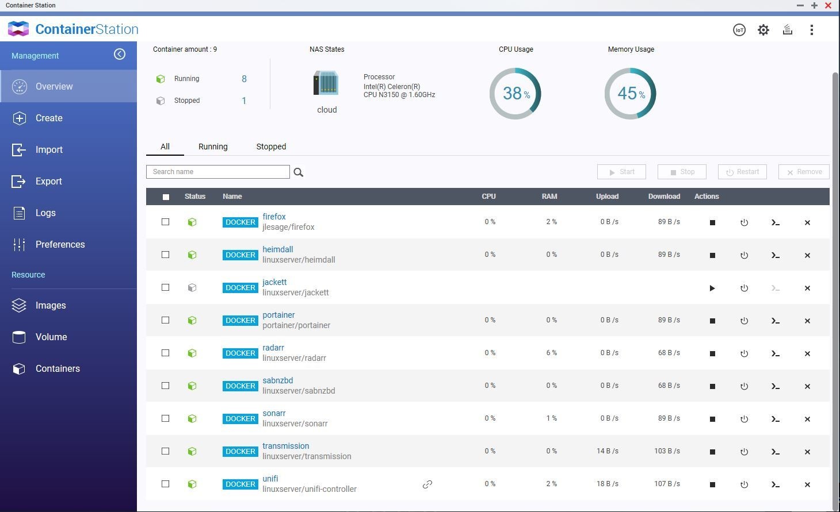This screenshot has height=512, width=840.
Task: Open the background tasks stack icon
Action: tap(788, 30)
